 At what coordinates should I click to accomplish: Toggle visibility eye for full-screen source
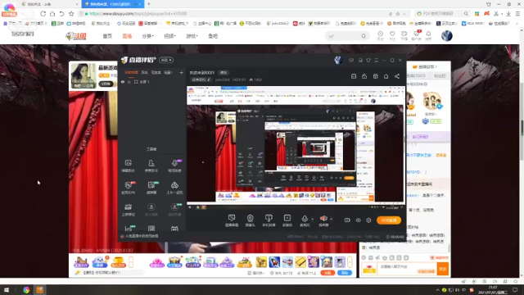(123, 82)
